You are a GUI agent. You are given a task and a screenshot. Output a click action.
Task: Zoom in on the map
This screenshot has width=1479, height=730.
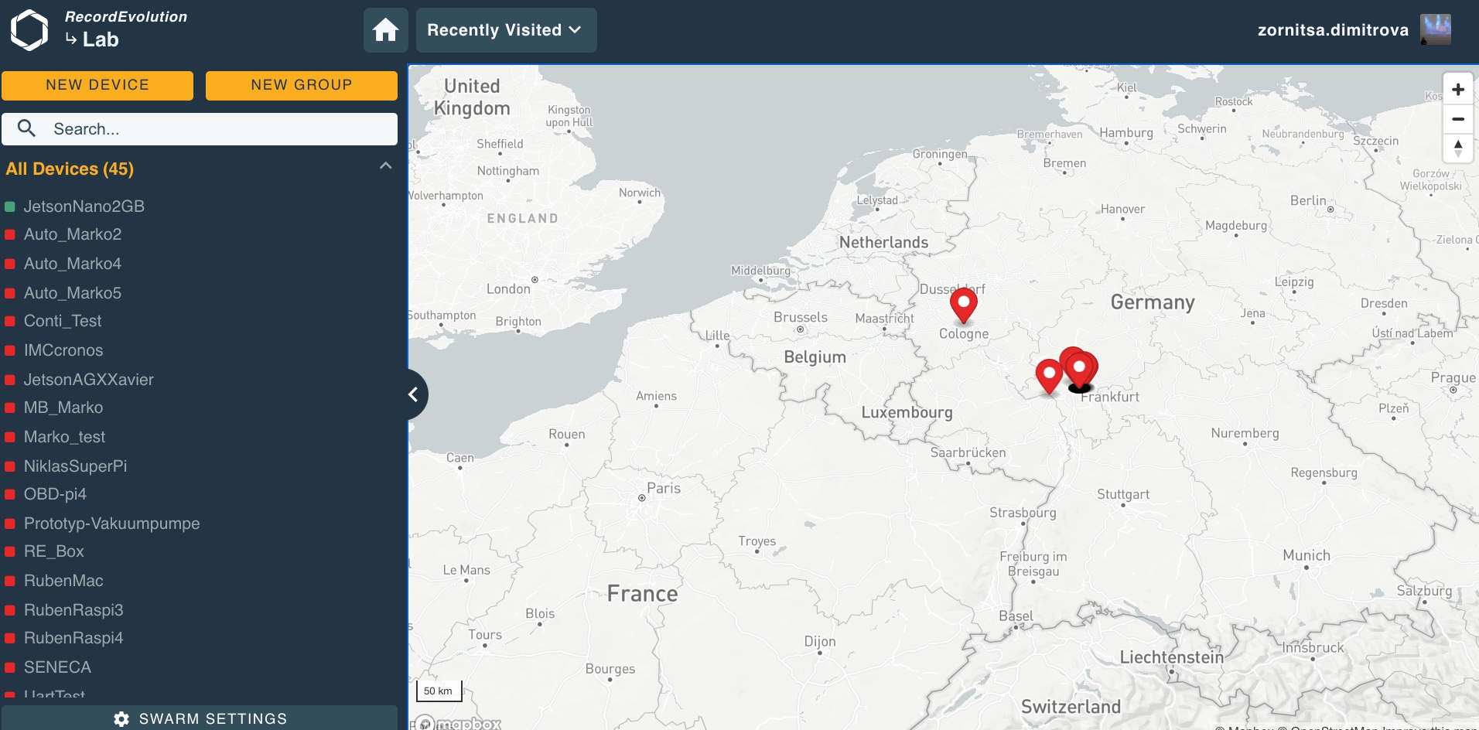coord(1457,90)
